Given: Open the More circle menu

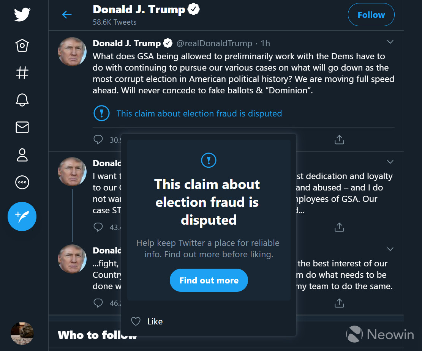Looking at the screenshot, I should [22, 183].
